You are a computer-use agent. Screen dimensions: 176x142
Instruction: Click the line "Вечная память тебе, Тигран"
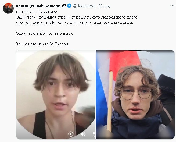pyautogui.click(x=42, y=44)
